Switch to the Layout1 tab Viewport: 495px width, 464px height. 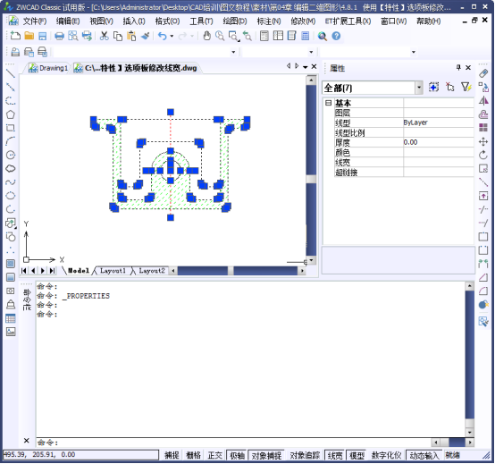(x=113, y=271)
